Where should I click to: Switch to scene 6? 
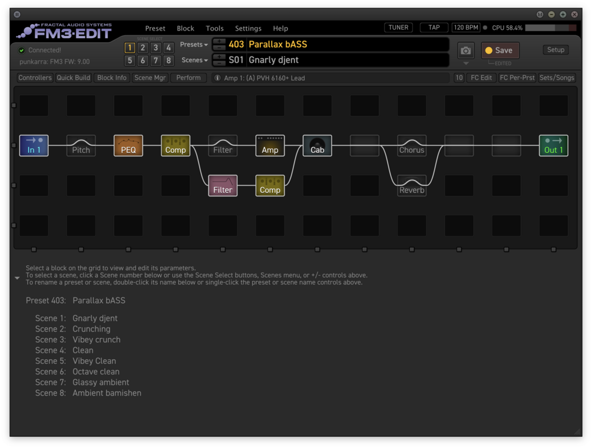[x=143, y=61]
